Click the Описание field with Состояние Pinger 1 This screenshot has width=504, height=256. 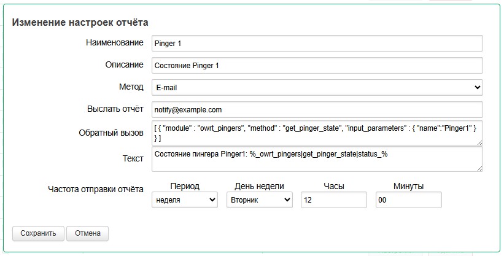(317, 66)
